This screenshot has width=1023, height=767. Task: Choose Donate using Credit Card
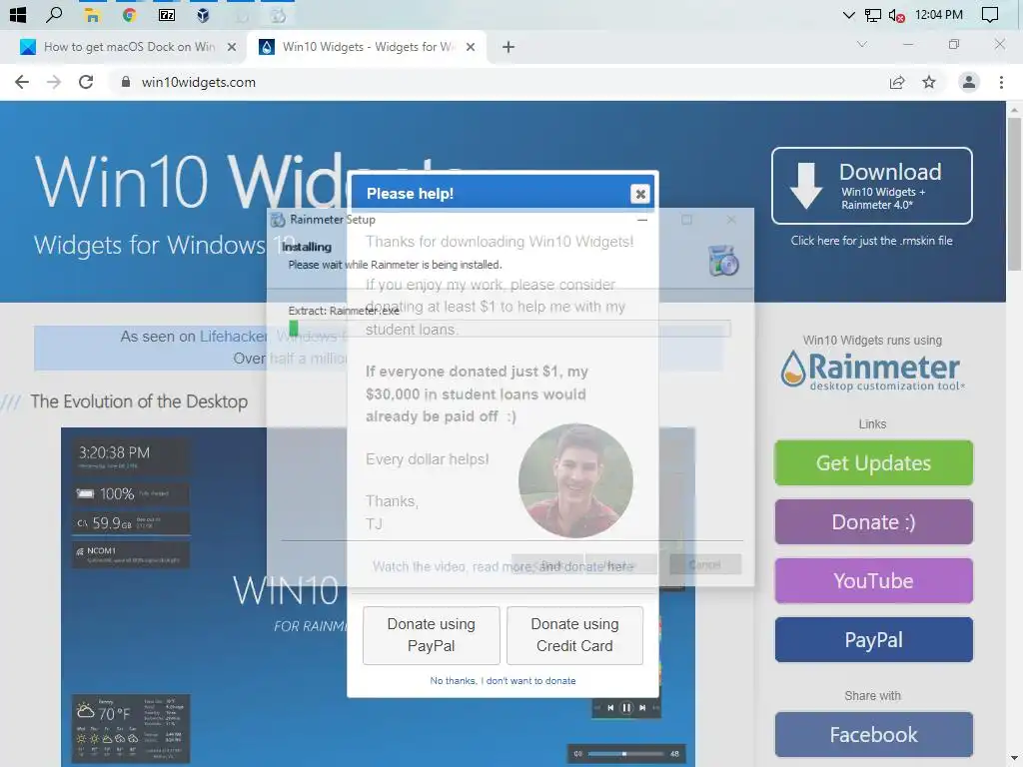(x=574, y=635)
